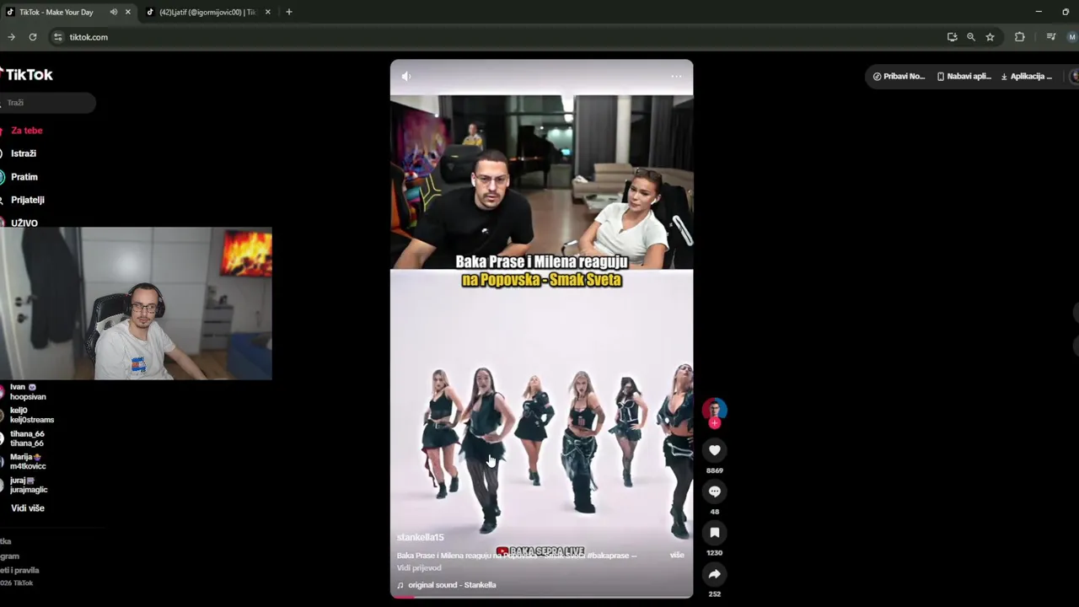
Task: Click the Pribavi No... button
Action: 899,76
